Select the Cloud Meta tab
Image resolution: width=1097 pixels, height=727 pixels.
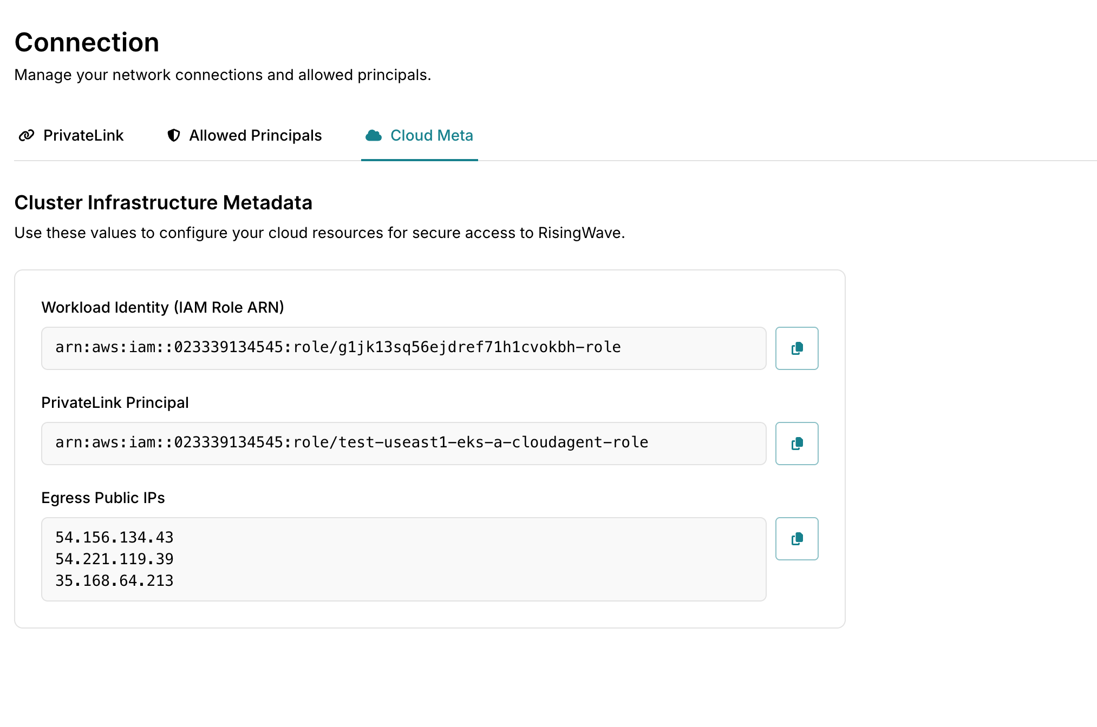pyautogui.click(x=420, y=135)
